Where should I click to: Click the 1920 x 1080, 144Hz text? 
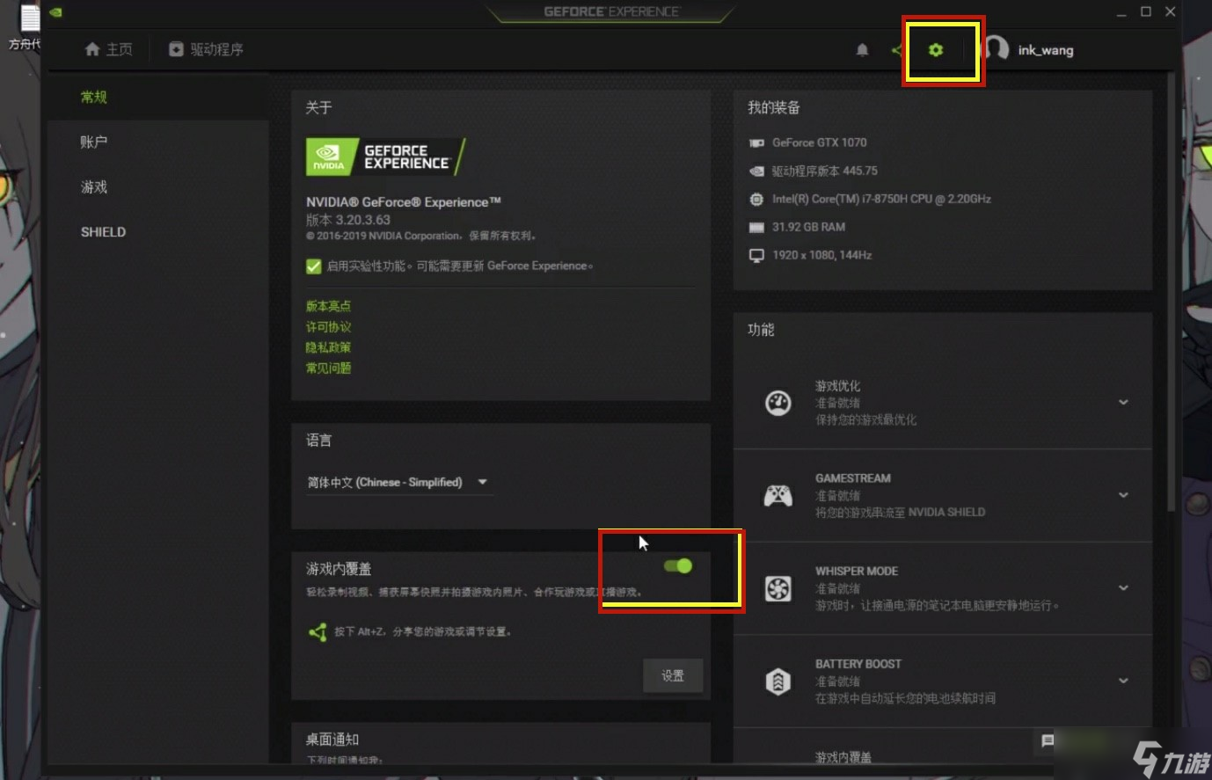click(x=821, y=255)
